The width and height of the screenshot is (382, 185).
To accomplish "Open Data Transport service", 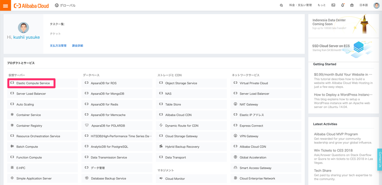I will click(191, 157).
